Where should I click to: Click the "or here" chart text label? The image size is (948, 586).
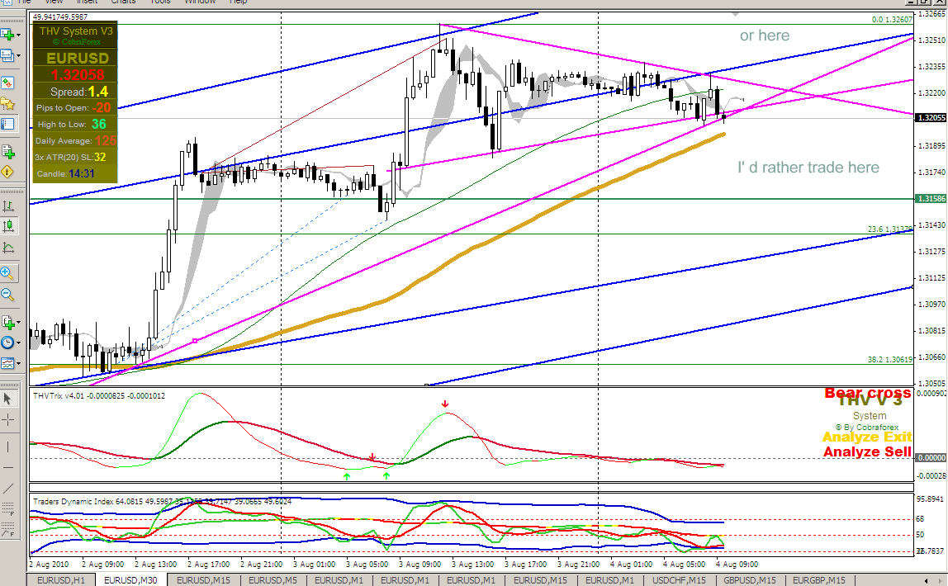click(x=765, y=35)
